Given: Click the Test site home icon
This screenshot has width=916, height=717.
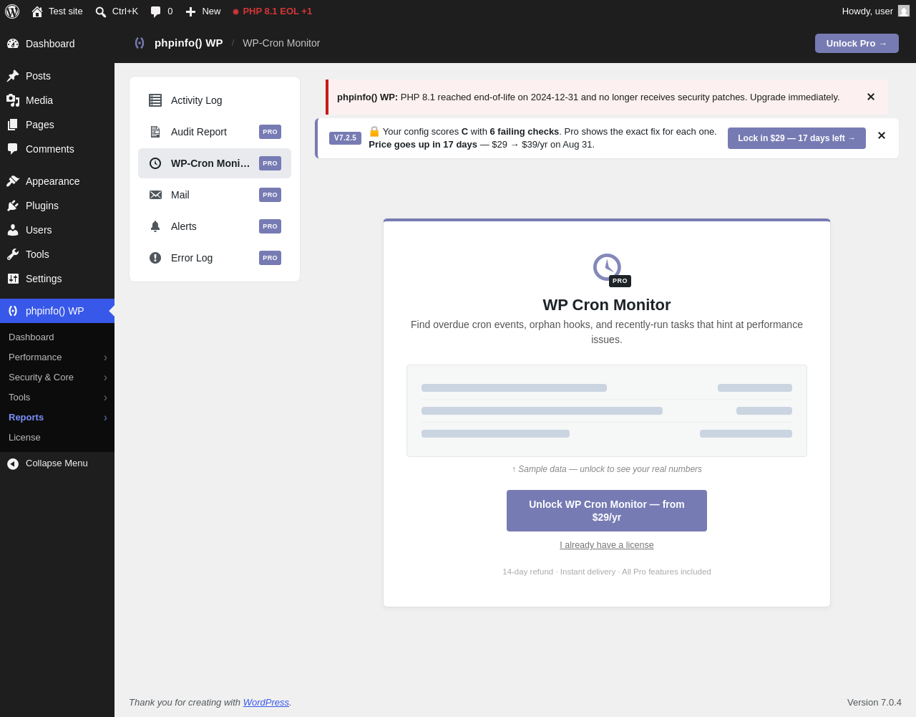Looking at the screenshot, I should pyautogui.click(x=37, y=11).
